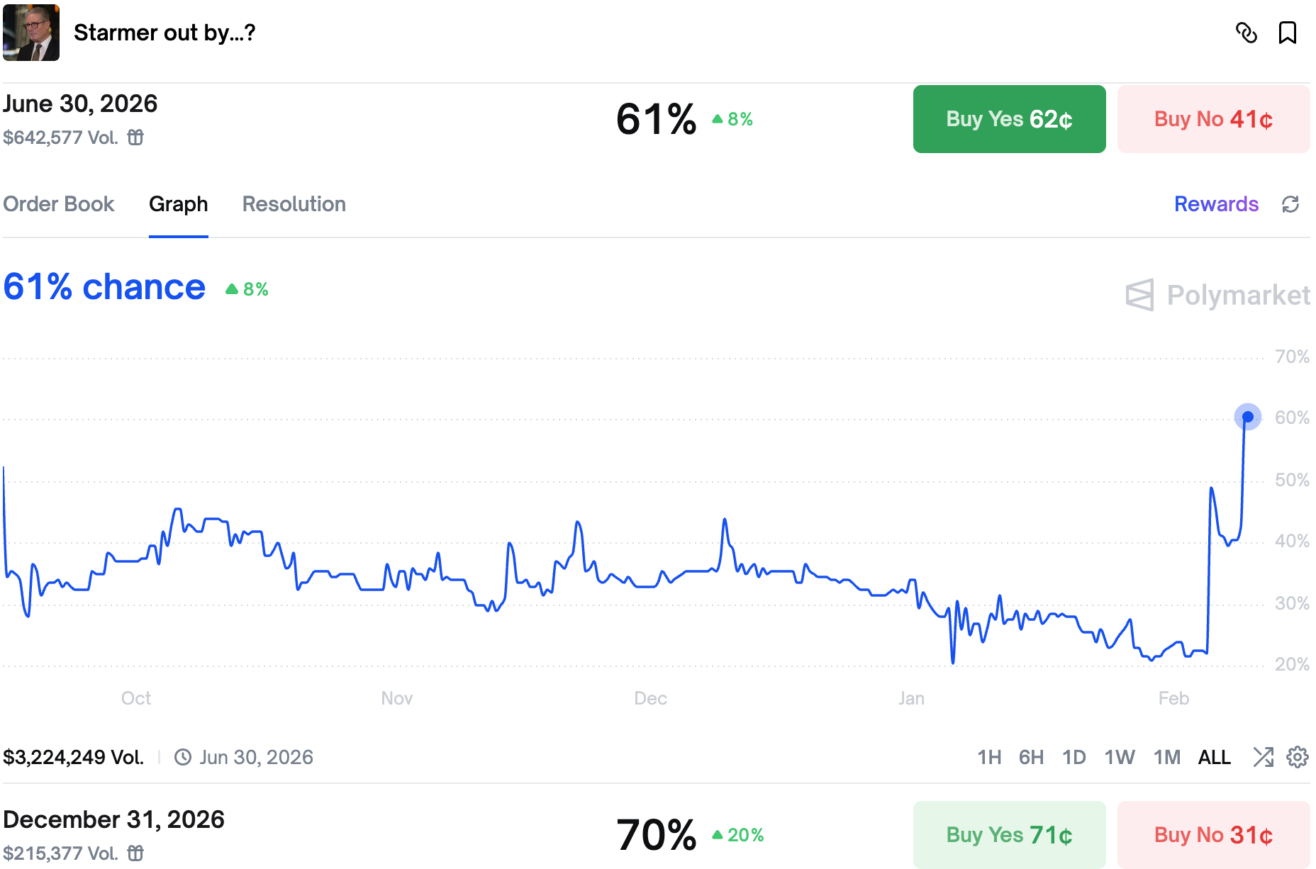Click the gift icon beside $215,377 Vol.
The height and width of the screenshot is (869, 1316).
point(135,853)
